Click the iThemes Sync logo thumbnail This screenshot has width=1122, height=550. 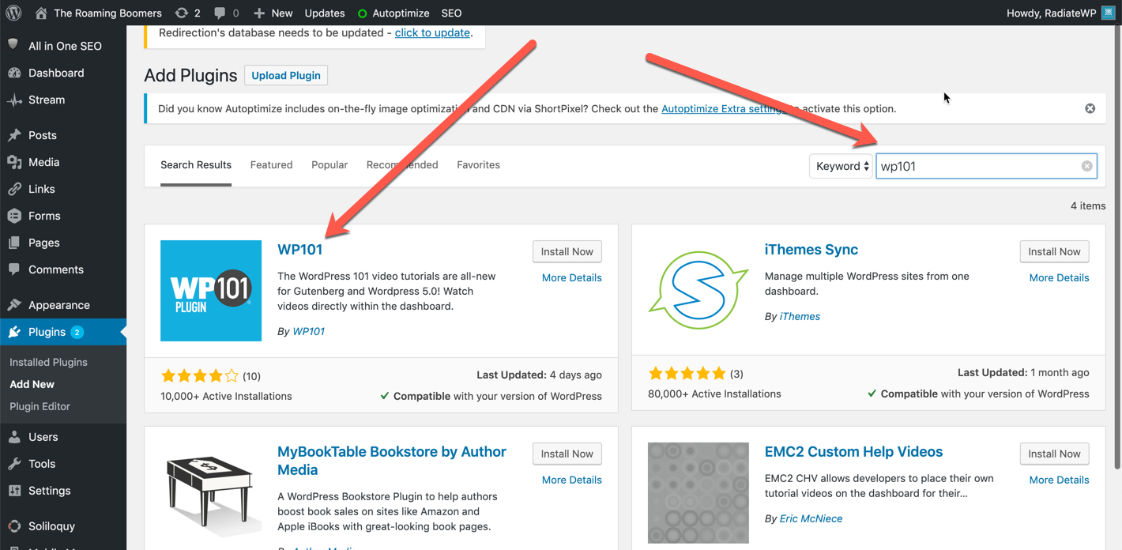tap(698, 291)
